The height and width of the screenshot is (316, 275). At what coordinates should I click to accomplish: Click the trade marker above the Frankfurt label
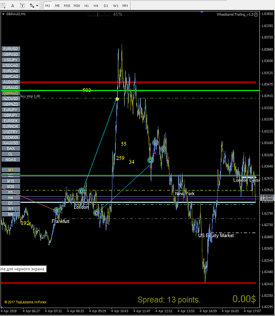57,210
